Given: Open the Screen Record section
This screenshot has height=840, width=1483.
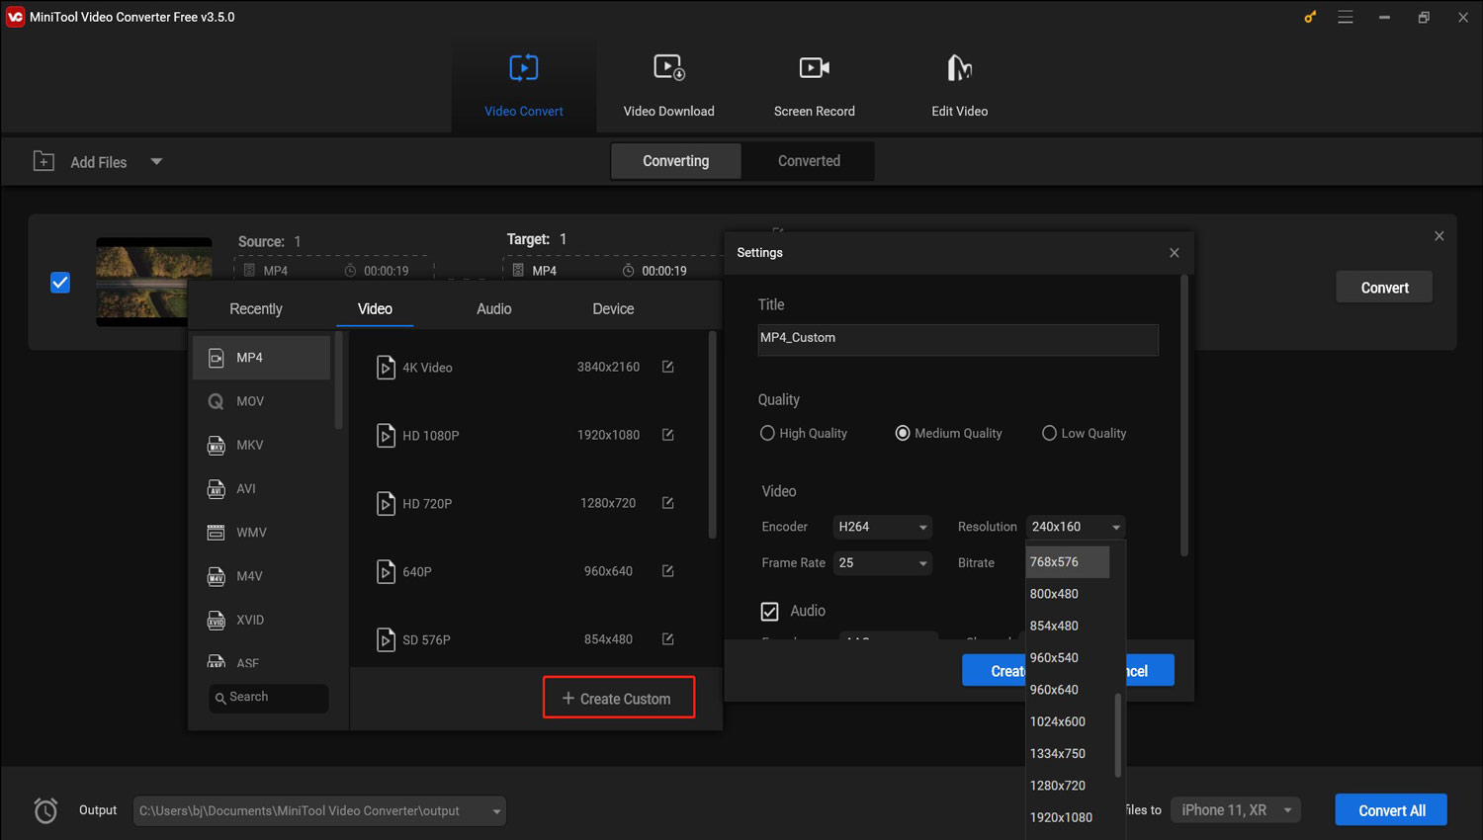Looking at the screenshot, I should 815,85.
